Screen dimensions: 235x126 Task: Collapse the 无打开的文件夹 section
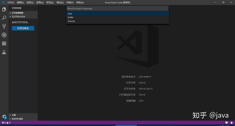click(x=23, y=17)
